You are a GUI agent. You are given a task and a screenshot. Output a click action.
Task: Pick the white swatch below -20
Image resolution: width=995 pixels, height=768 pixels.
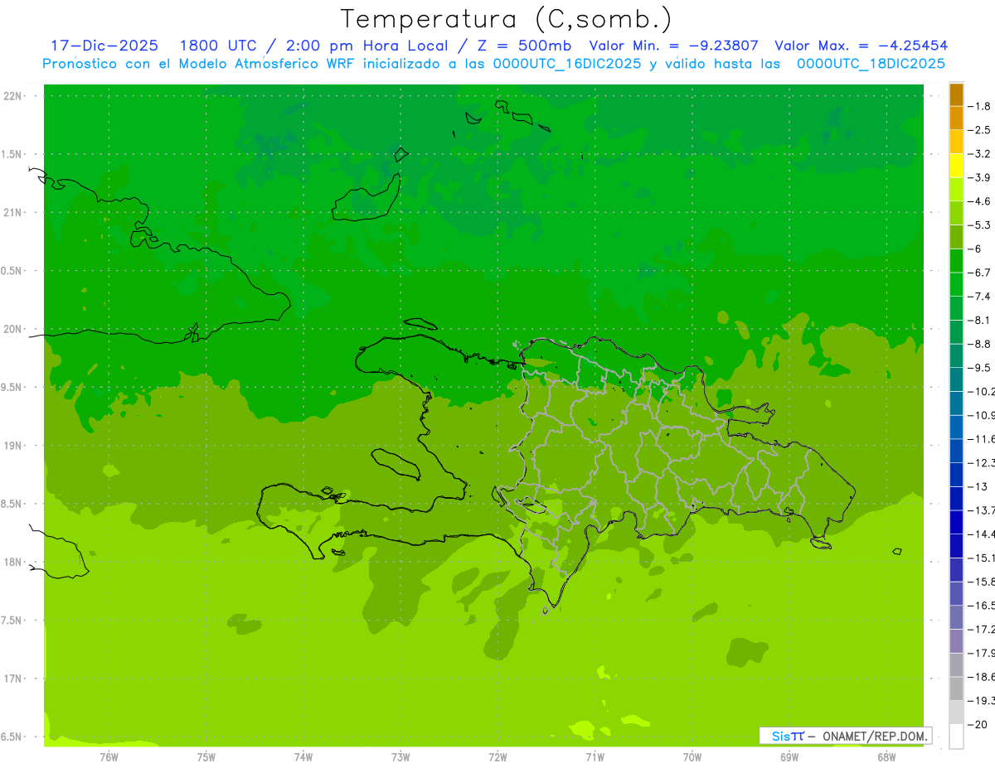click(x=956, y=736)
